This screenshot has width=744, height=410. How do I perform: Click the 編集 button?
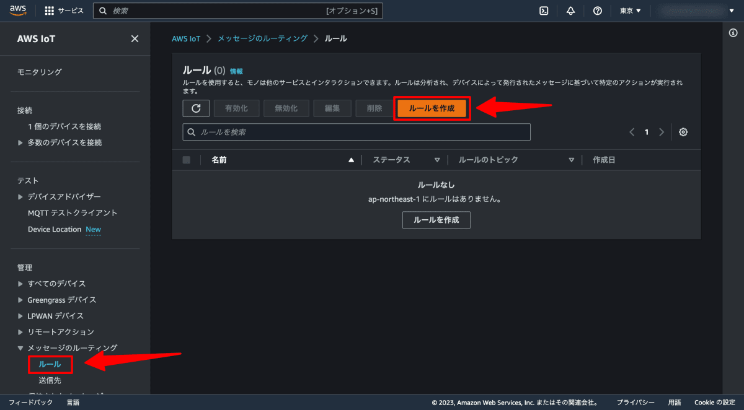click(x=332, y=108)
